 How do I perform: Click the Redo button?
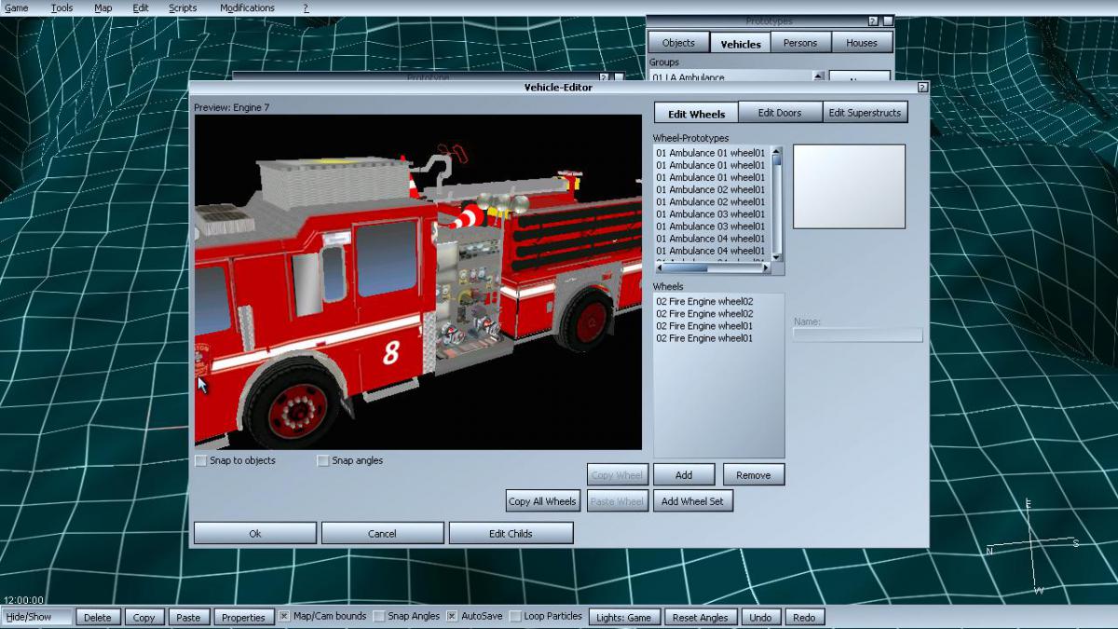coord(804,617)
